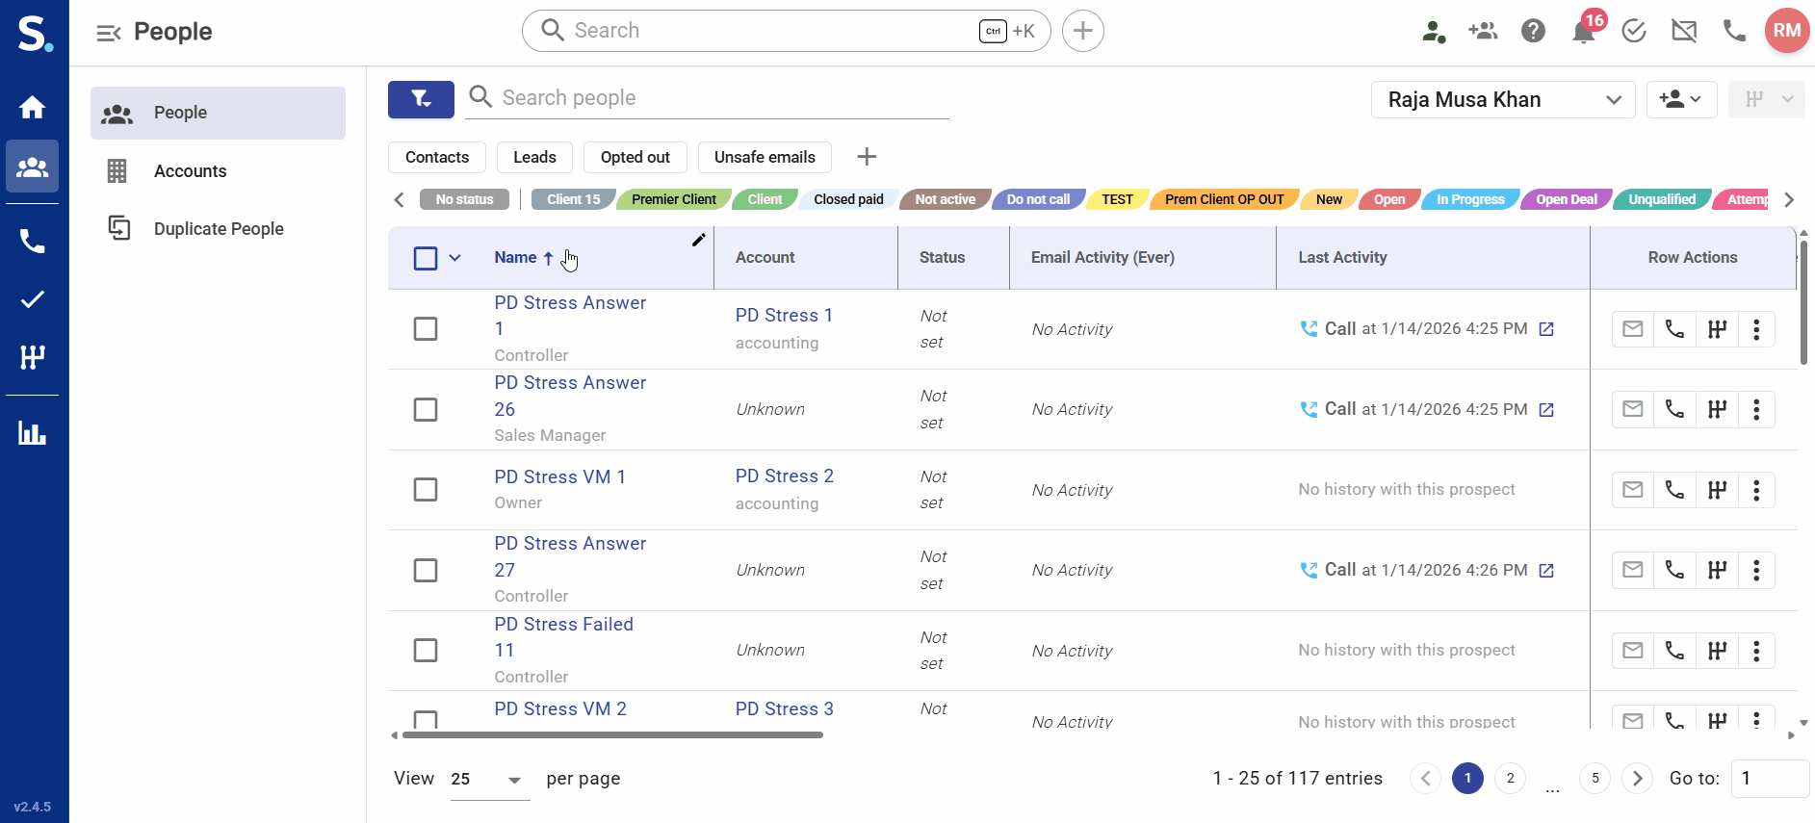Open the rows per page dropdown
The width and height of the screenshot is (1815, 823).
tap(489, 780)
